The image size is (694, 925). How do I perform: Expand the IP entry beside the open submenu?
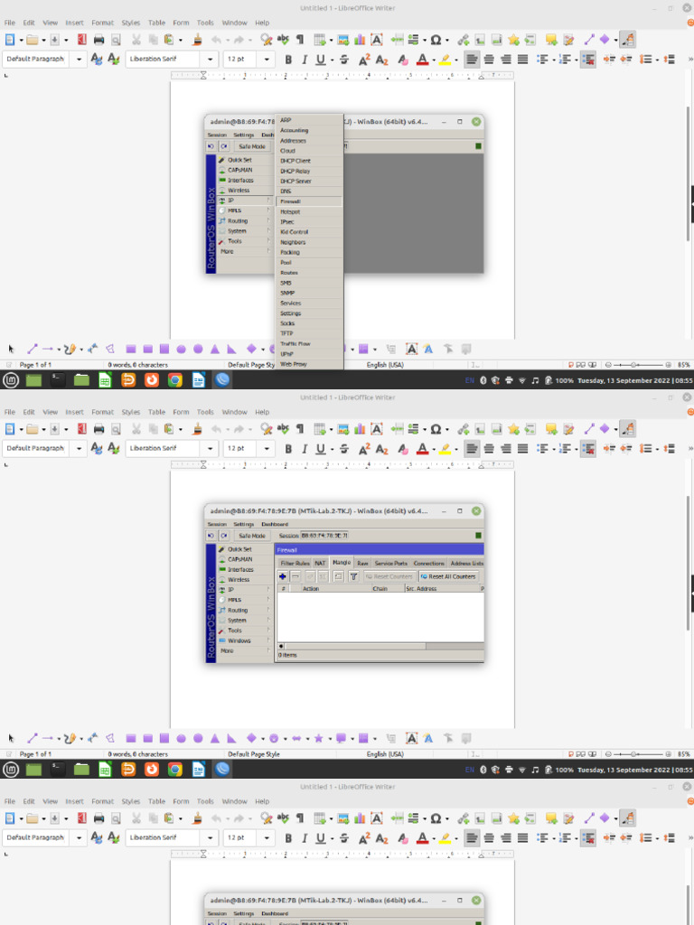(x=244, y=201)
